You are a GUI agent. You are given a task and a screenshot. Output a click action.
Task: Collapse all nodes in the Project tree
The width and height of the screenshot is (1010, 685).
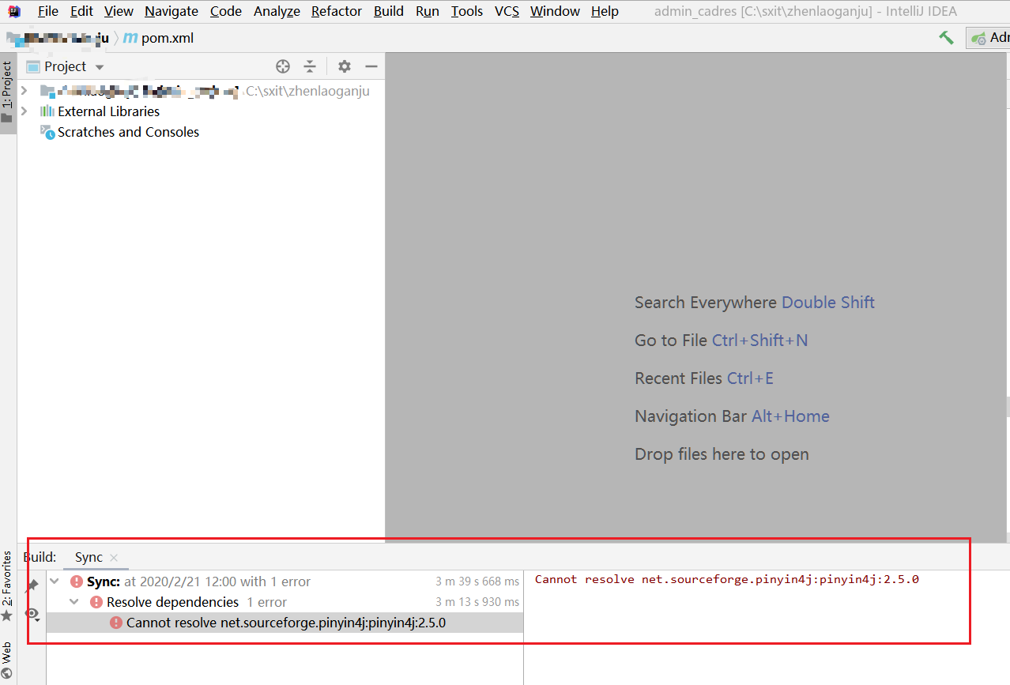point(310,66)
